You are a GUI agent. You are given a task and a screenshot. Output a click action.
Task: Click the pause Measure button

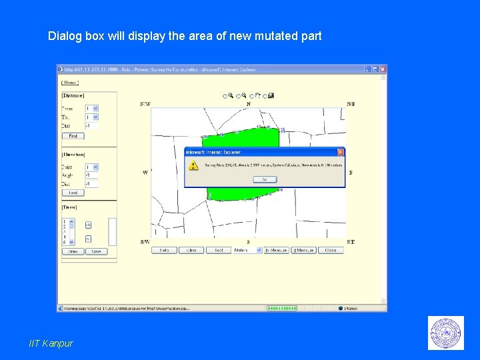click(x=304, y=251)
